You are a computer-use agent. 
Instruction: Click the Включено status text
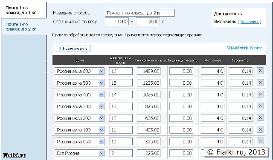pyautogui.click(x=225, y=22)
